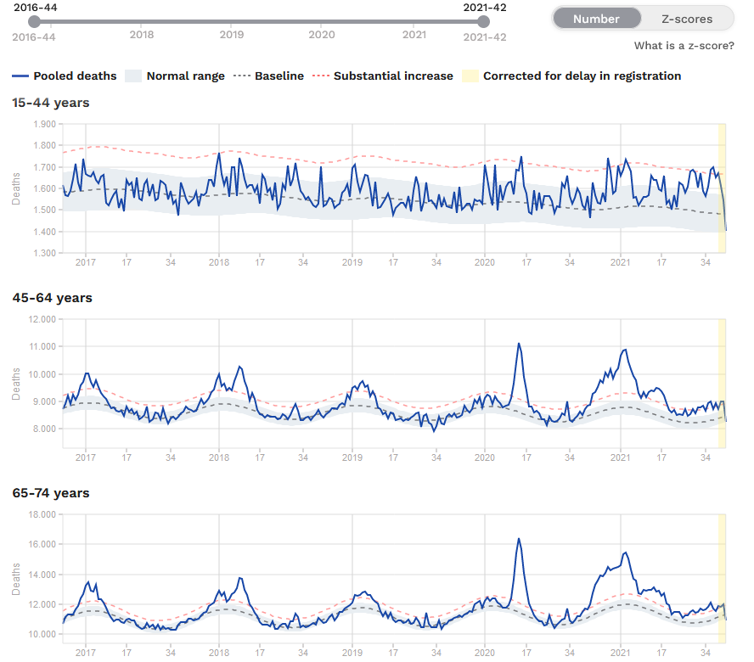Click the '45-64 years' chart heading

(x=52, y=298)
